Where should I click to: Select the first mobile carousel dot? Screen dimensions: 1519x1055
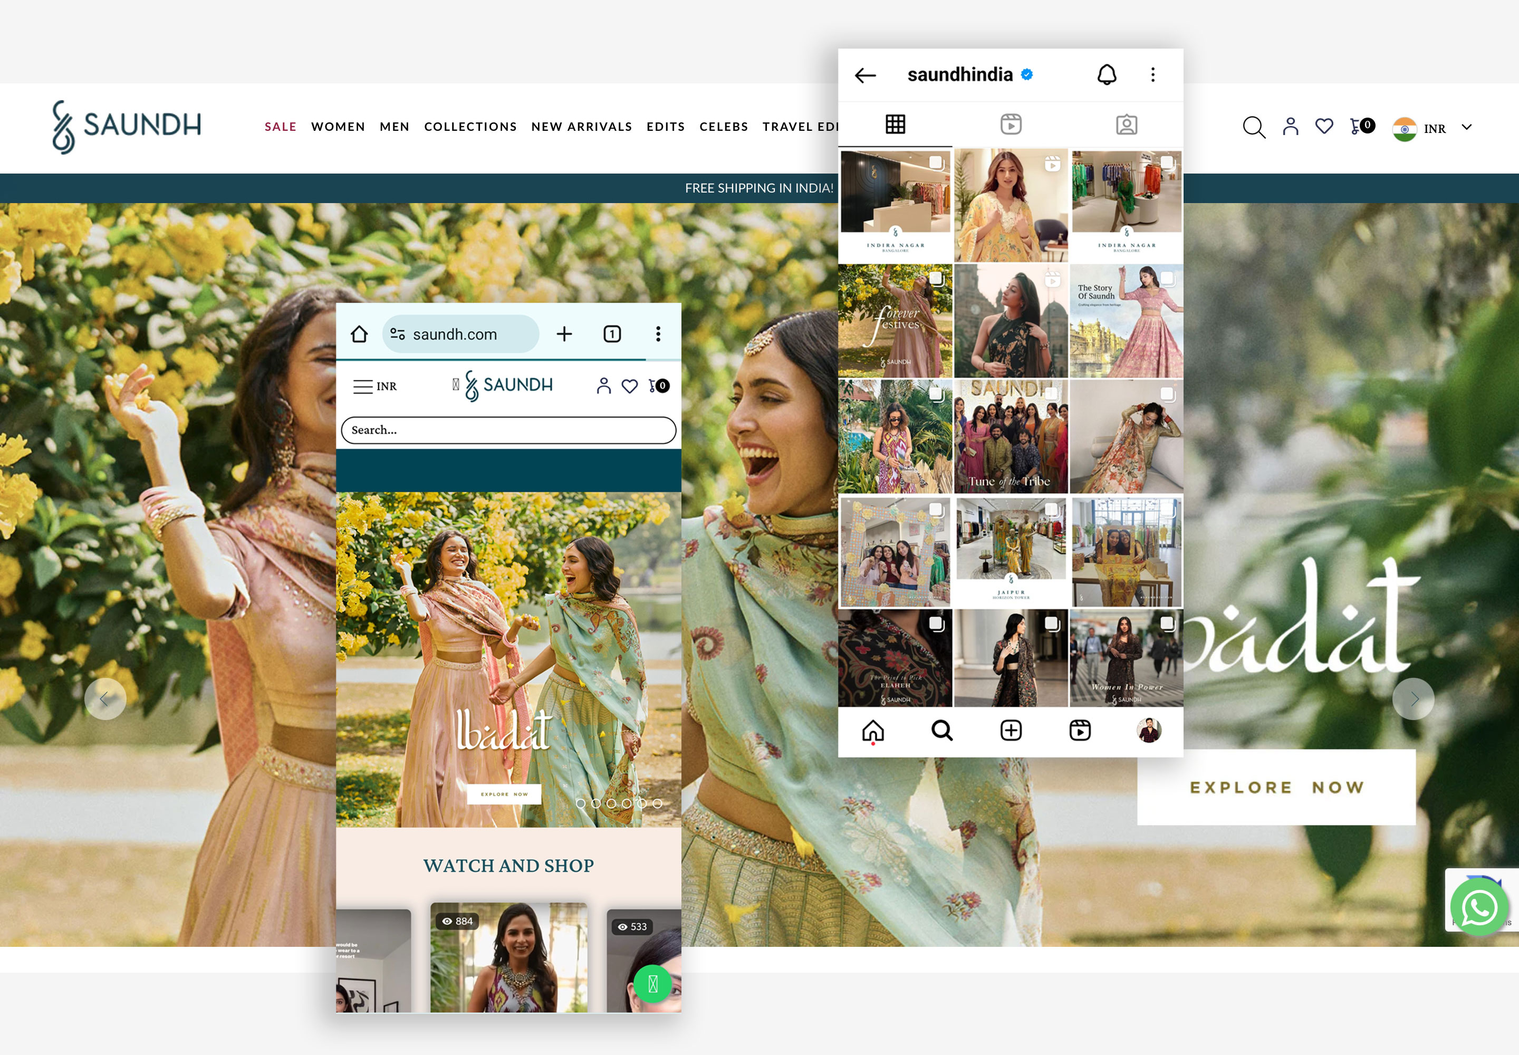[x=580, y=804]
